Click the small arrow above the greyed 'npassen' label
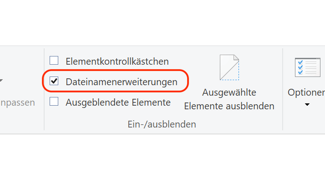Viewport: 325px width, 194px height. click(1, 81)
